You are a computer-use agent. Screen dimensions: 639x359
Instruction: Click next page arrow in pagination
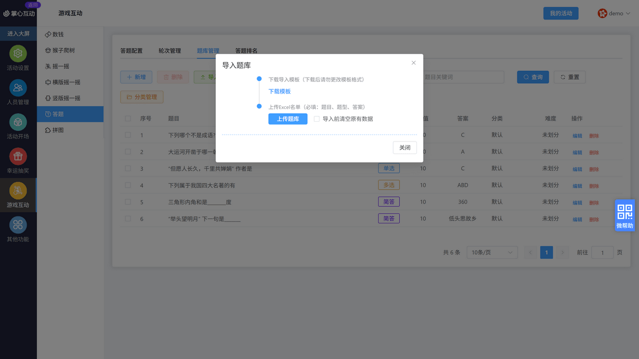(x=563, y=253)
